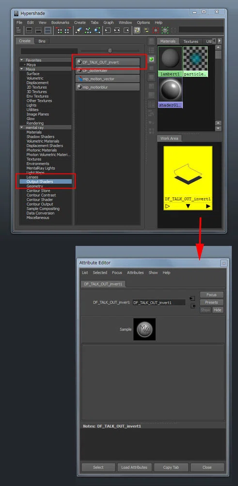Select the particle cloud material swatch
This screenshot has width=238, height=486.
pos(195,62)
